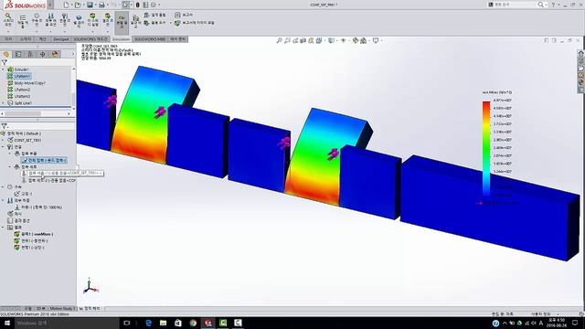This screenshot has width=585, height=329.
Task: Click the Fixtures Advisor ribbon icon
Action: (37, 21)
